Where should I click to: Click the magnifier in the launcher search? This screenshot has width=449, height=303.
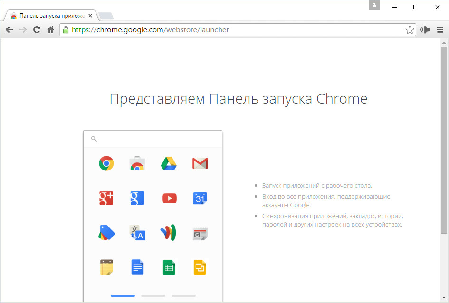(x=94, y=139)
